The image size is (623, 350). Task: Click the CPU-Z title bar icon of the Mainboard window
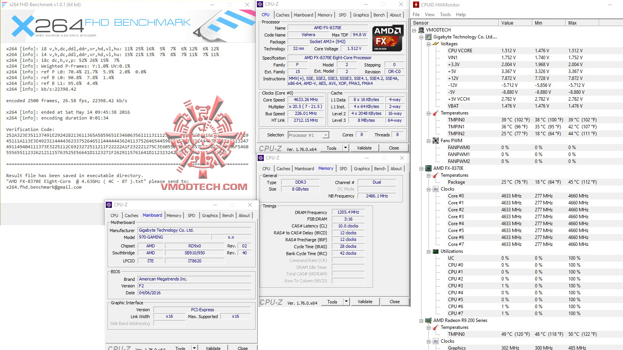click(x=109, y=205)
